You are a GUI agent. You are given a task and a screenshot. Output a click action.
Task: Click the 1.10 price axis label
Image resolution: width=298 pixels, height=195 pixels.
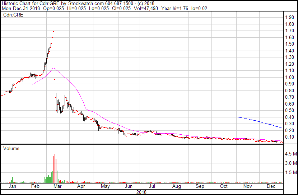point(290,71)
